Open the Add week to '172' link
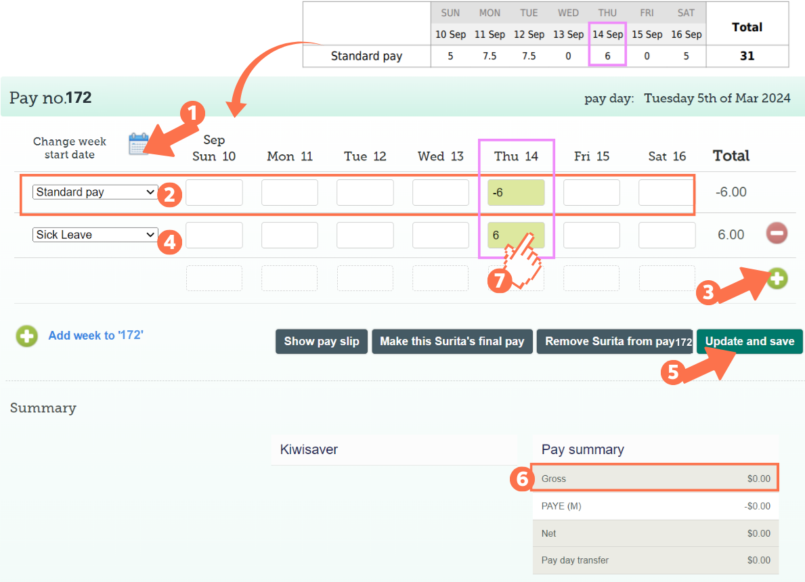805x582 pixels. [95, 336]
